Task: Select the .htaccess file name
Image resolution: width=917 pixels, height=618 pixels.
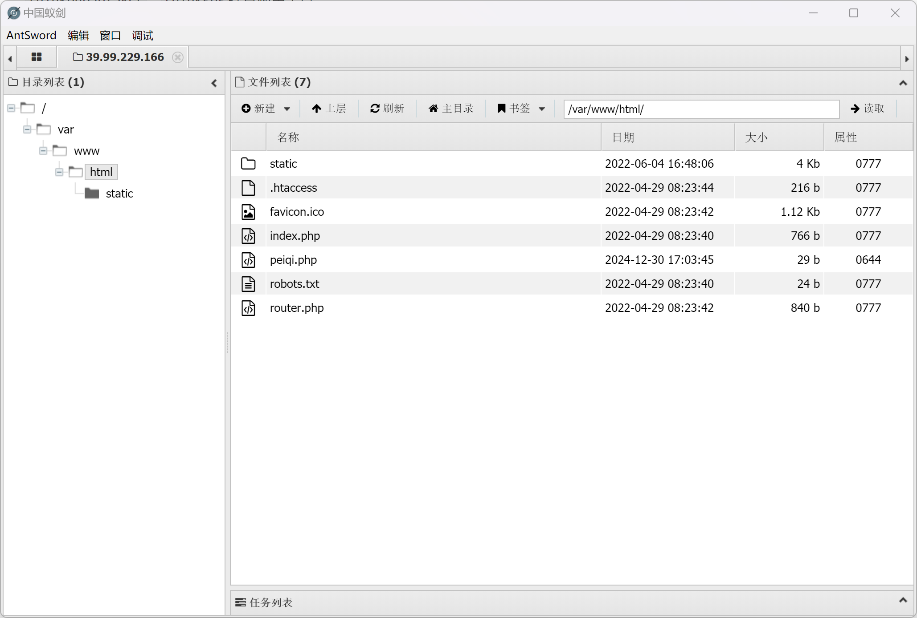Action: 293,188
